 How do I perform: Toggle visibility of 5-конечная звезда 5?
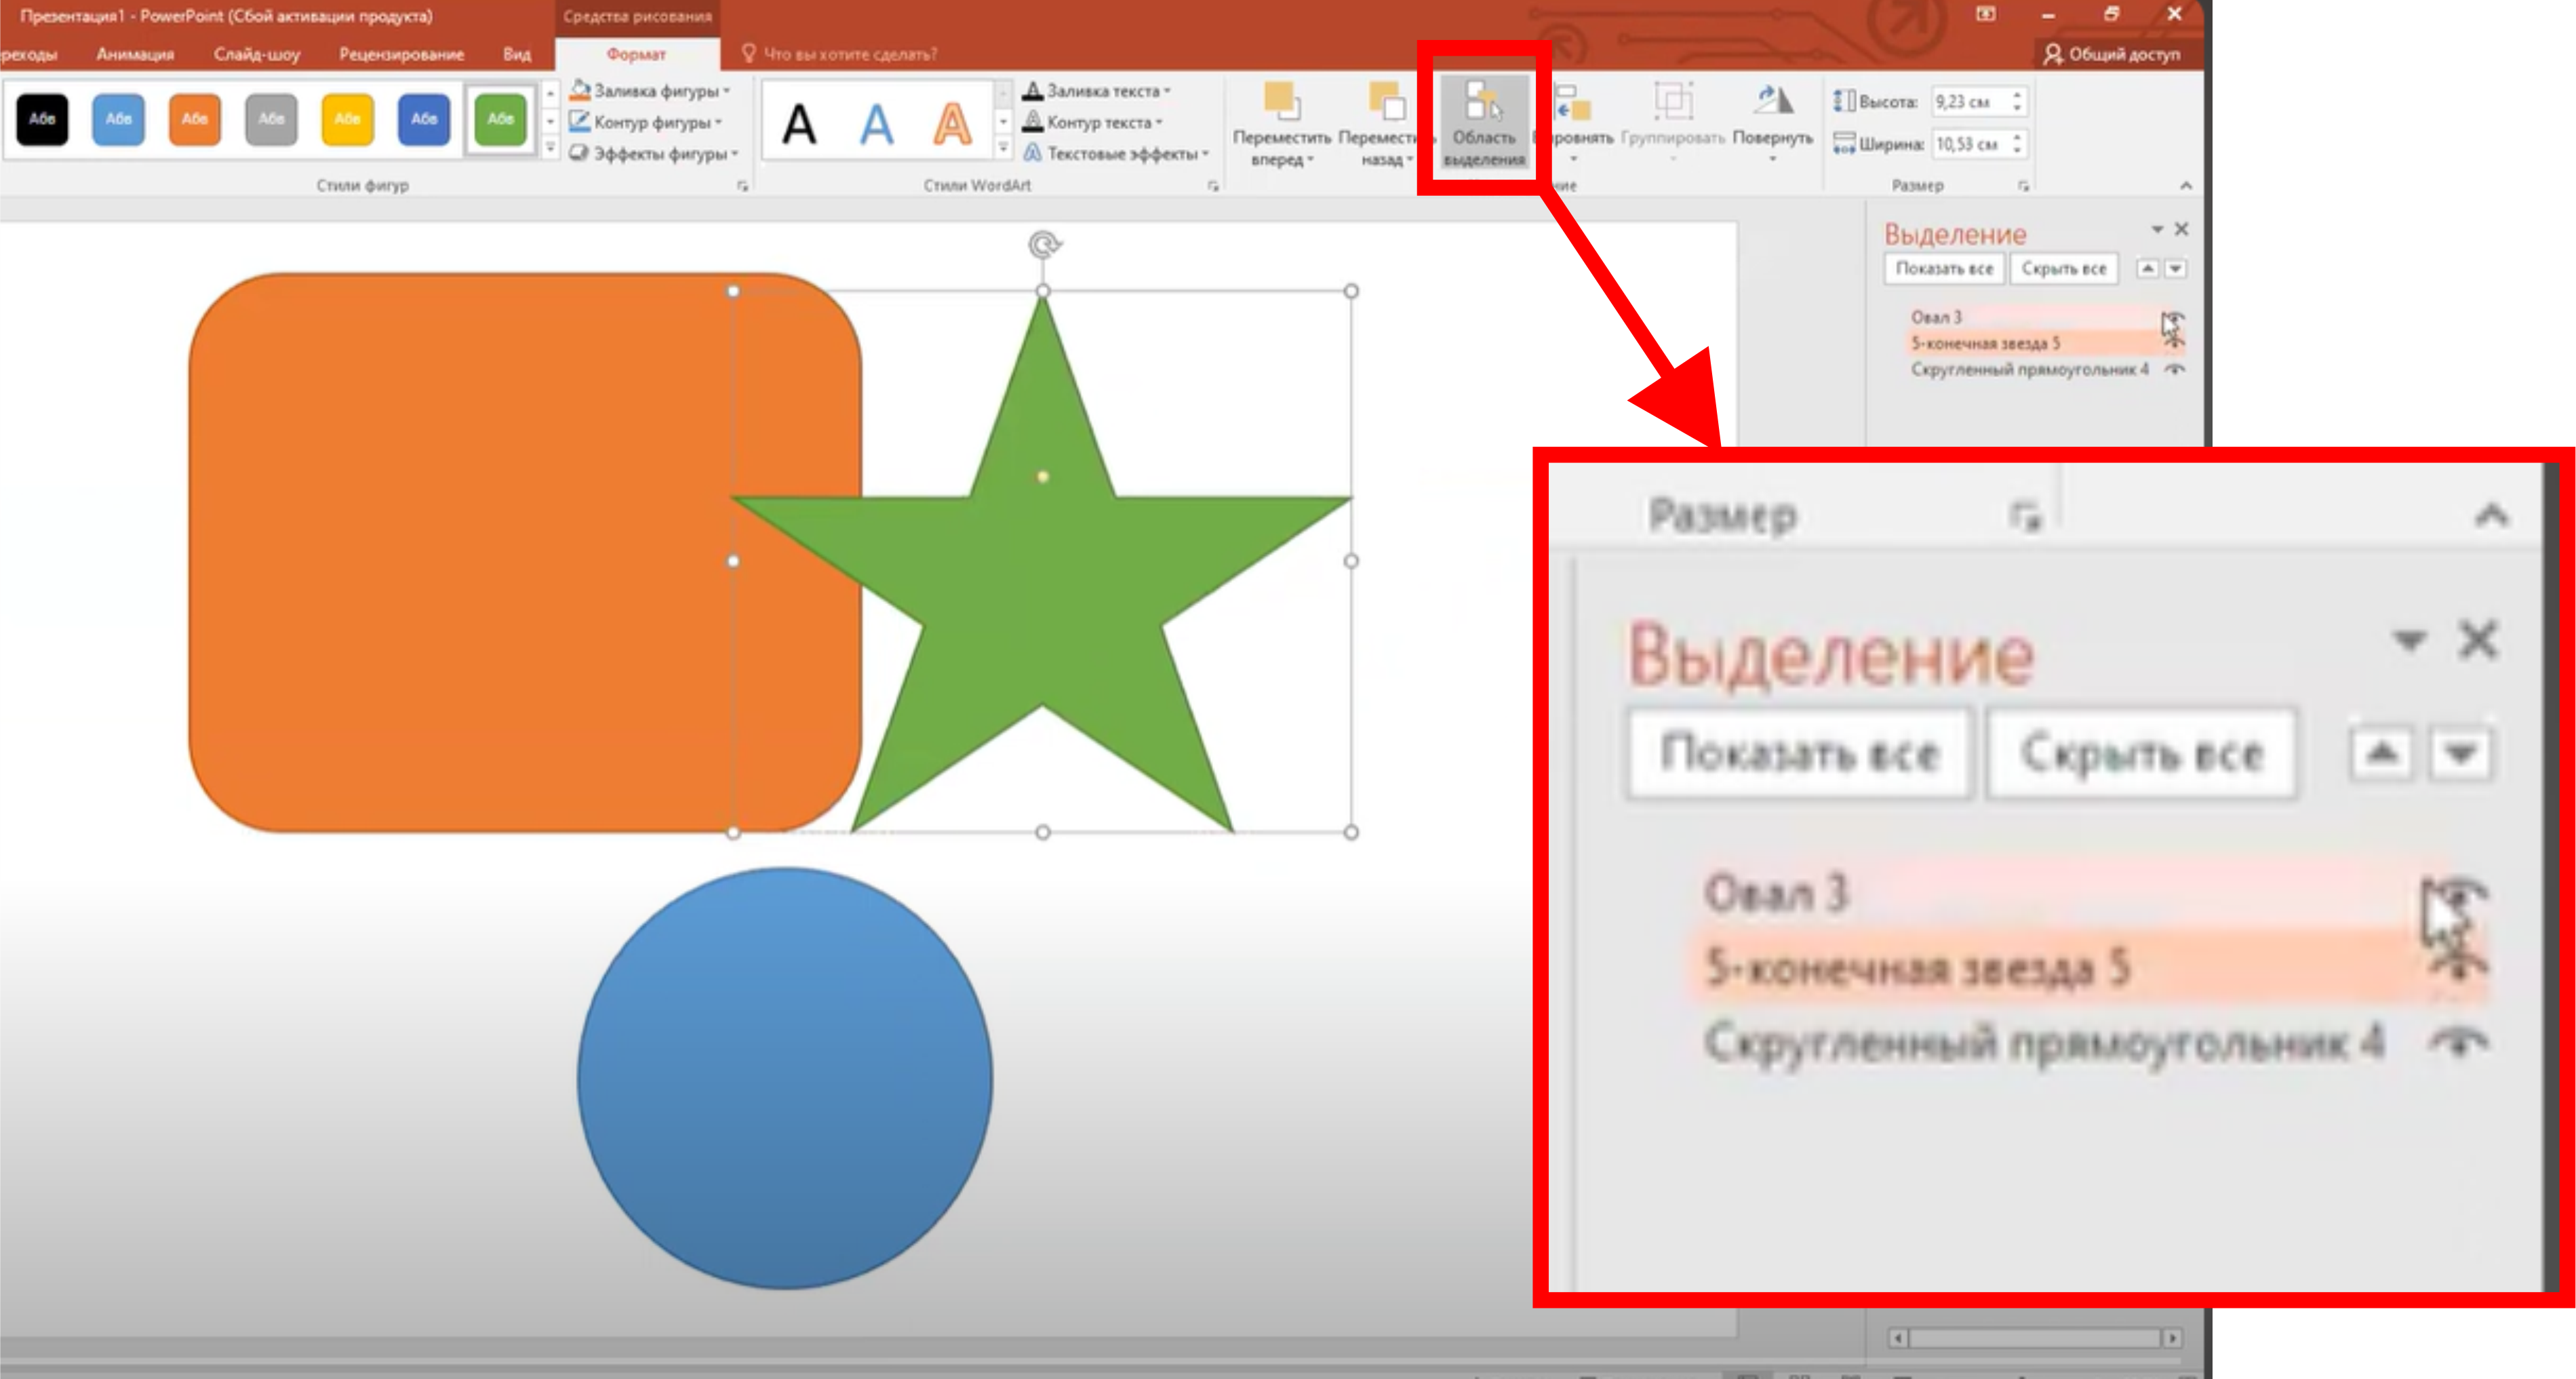(2174, 343)
